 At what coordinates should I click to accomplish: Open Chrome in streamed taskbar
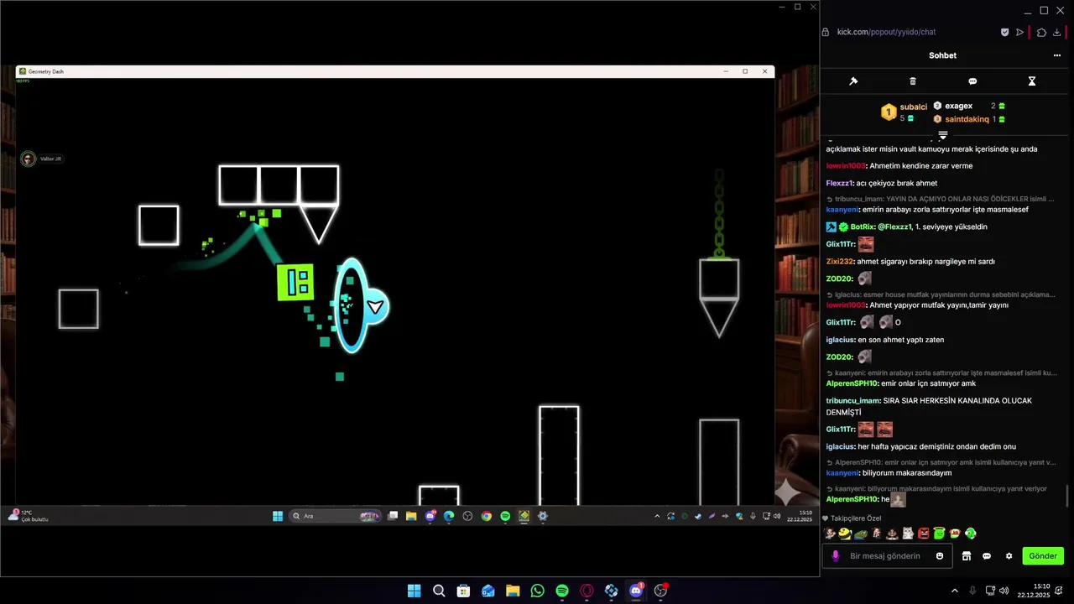(x=487, y=516)
